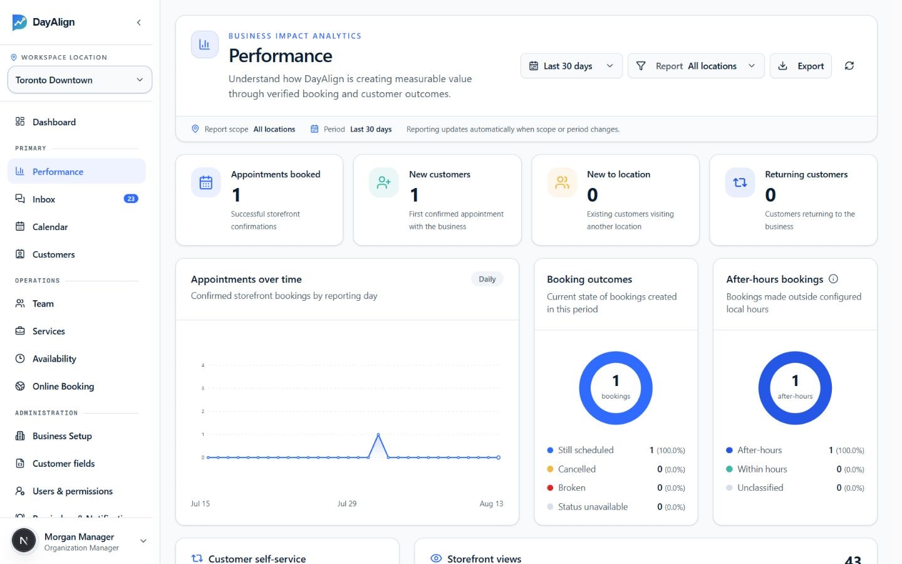This screenshot has height=564, width=902.
Task: Open the Online Booking page
Action: (x=76, y=386)
